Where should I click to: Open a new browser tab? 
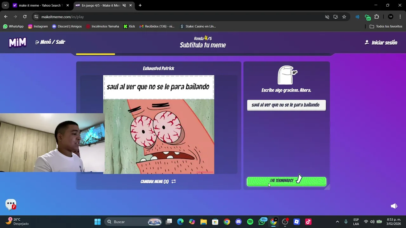pos(140,5)
